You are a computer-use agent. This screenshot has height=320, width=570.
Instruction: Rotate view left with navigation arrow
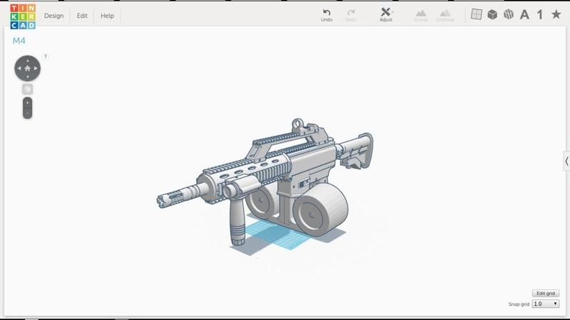pyautogui.click(x=19, y=68)
